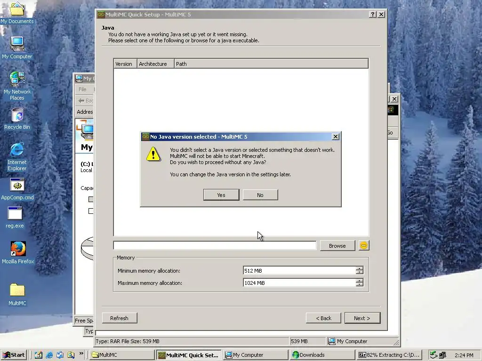Viewport: 482px width, 361px height.
Task: Select AppComp.cmd desktop icon
Action: [x=17, y=189]
